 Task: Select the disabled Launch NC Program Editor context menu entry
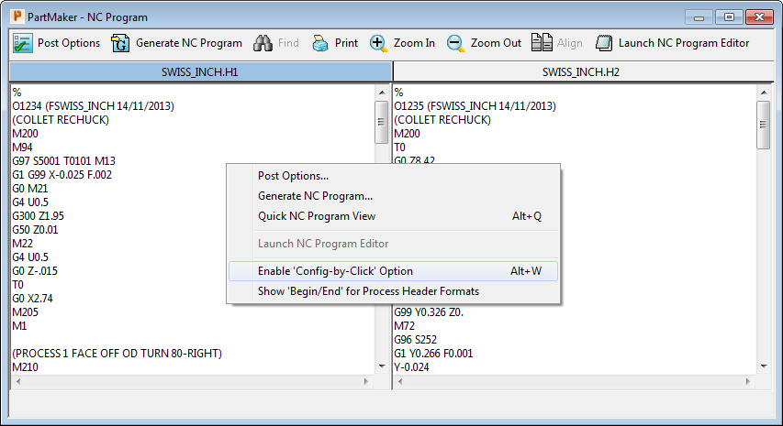393,244
